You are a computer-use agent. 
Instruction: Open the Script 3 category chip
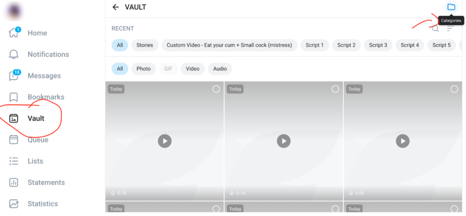[x=378, y=45]
